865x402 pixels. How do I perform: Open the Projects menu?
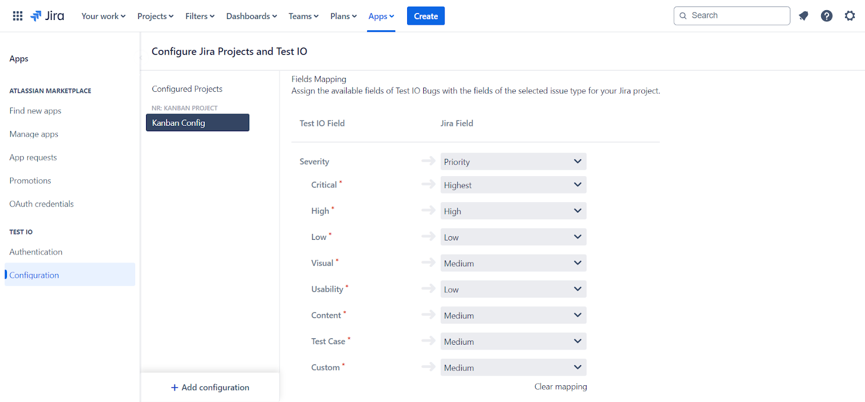(156, 16)
